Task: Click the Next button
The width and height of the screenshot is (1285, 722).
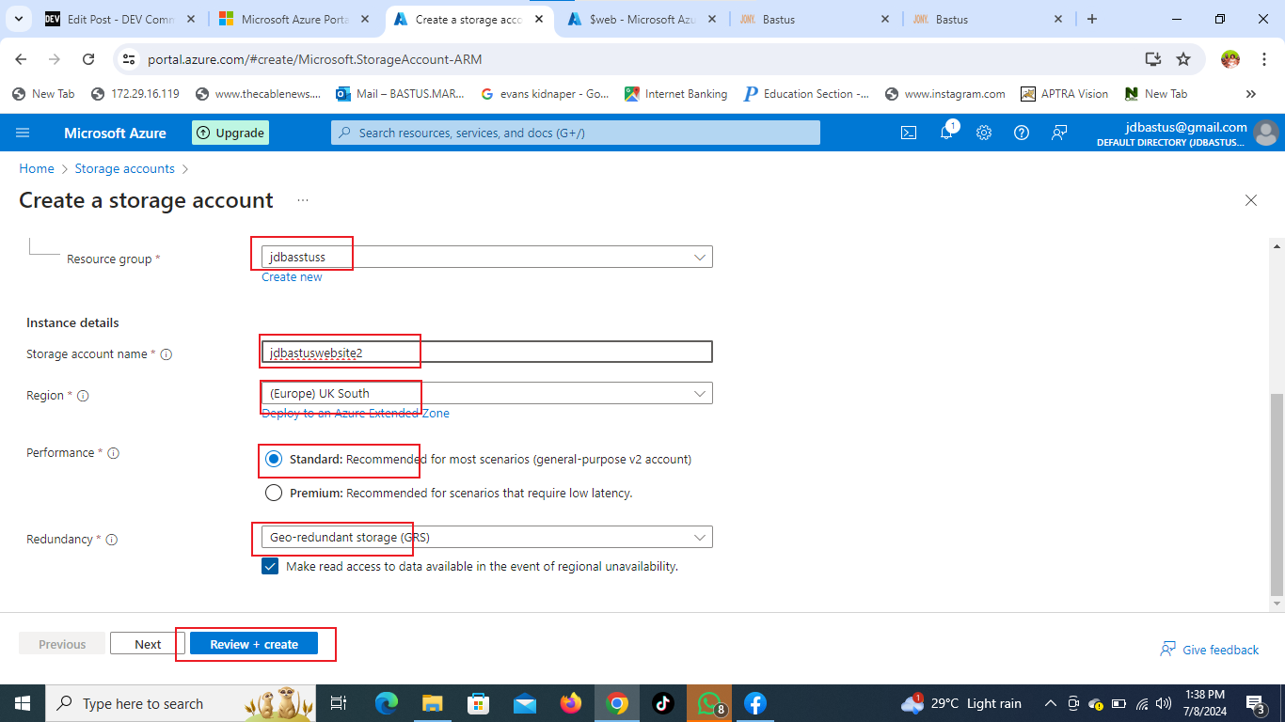Action: point(148,644)
